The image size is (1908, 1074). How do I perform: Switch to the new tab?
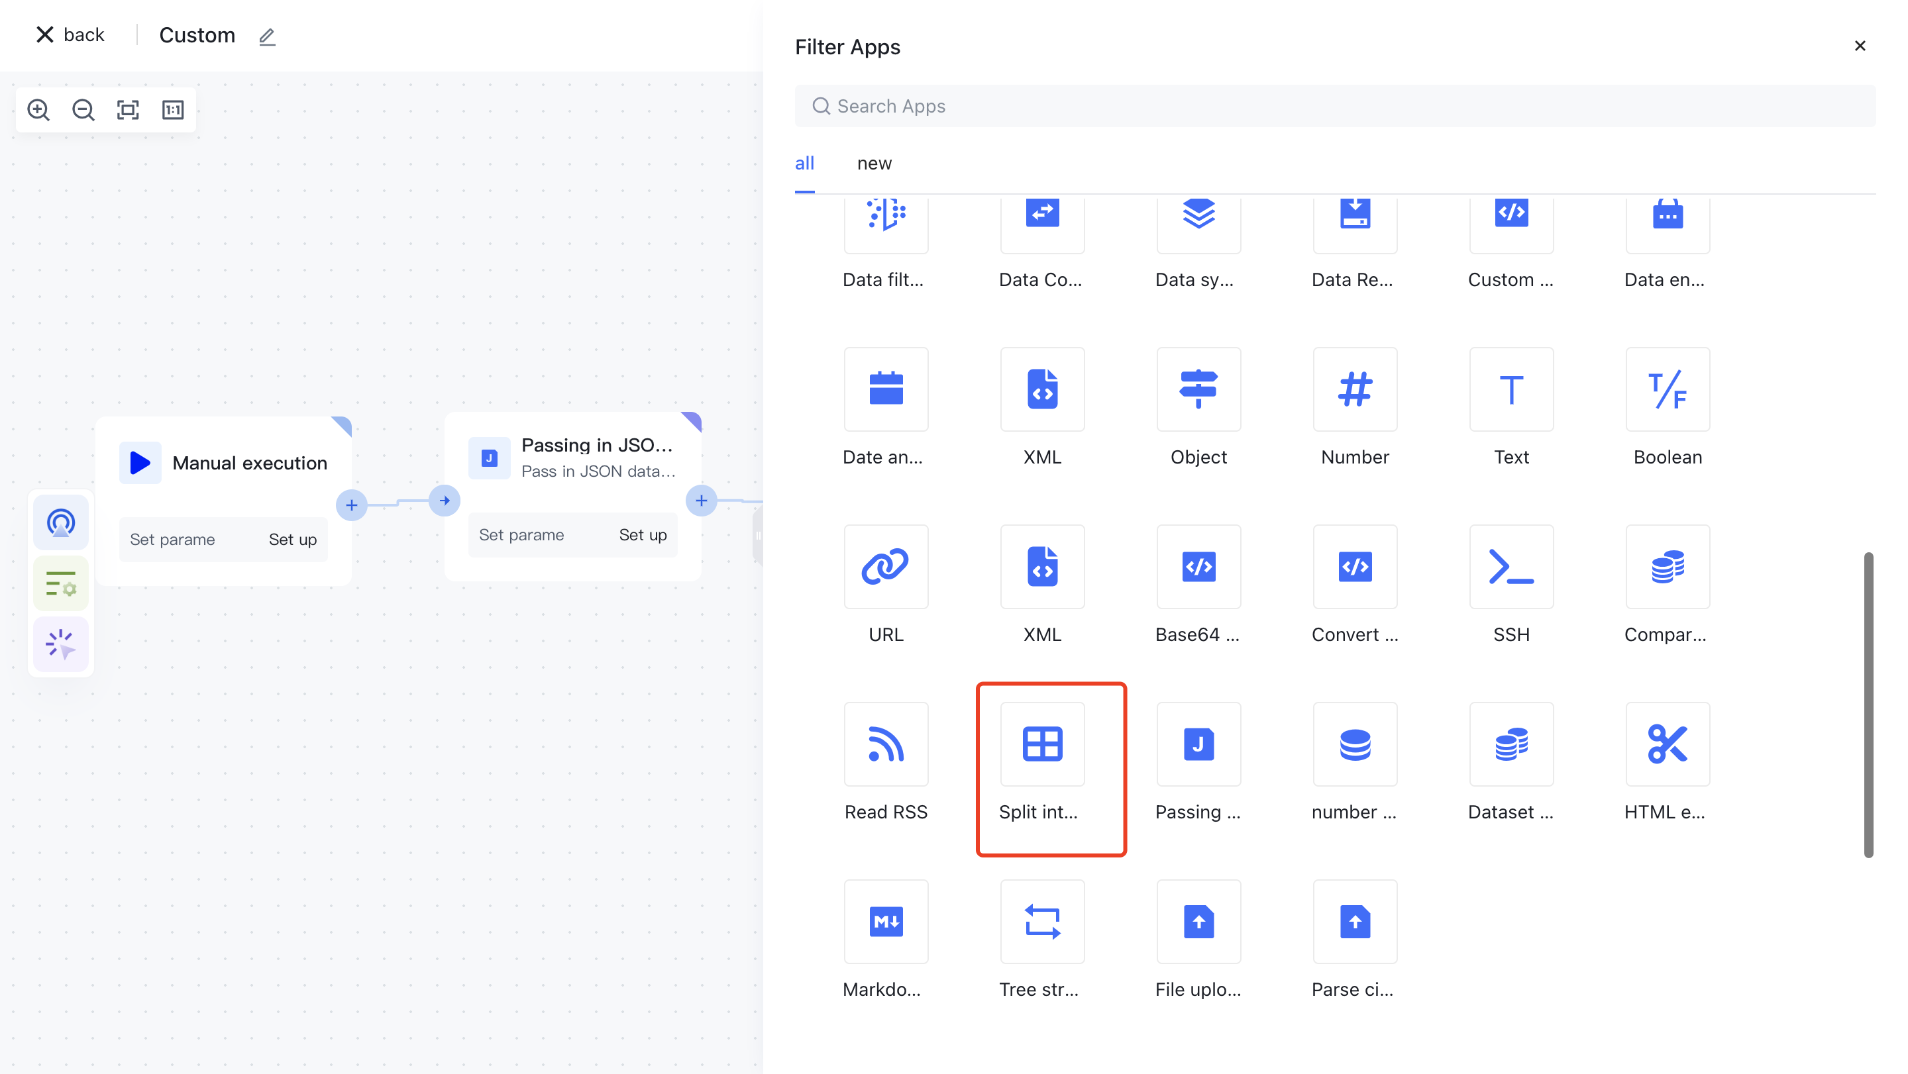874,164
